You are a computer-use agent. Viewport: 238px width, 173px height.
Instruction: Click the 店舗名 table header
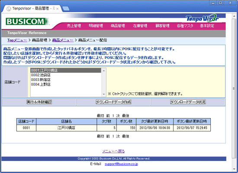(66, 122)
